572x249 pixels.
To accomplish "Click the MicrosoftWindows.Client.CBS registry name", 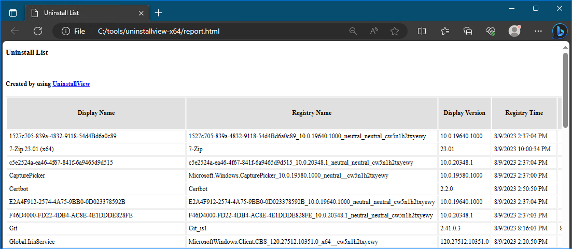I will coord(312,241).
